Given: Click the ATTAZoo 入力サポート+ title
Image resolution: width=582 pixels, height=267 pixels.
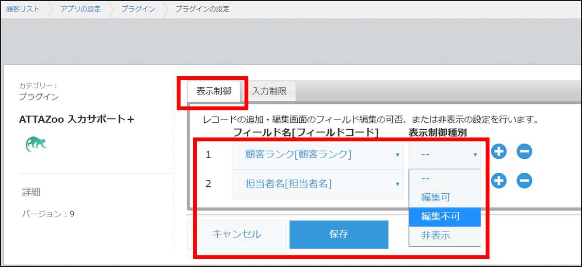Looking at the screenshot, I should click(77, 119).
